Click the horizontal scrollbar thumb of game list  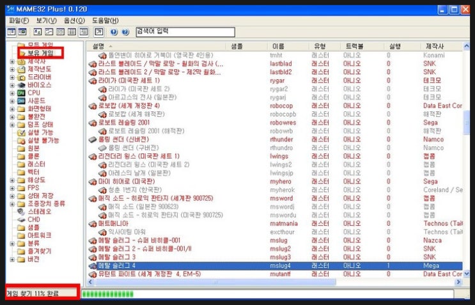215,282
